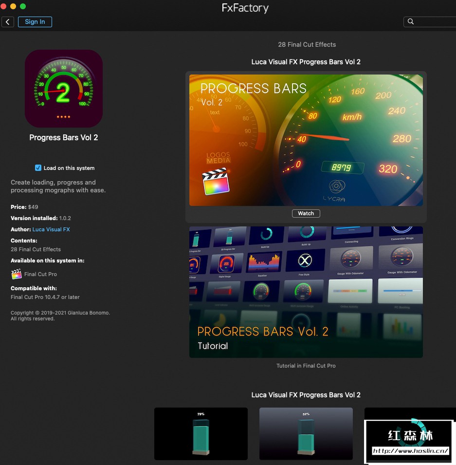
Task: Focus the search input field
Action: (x=430, y=21)
